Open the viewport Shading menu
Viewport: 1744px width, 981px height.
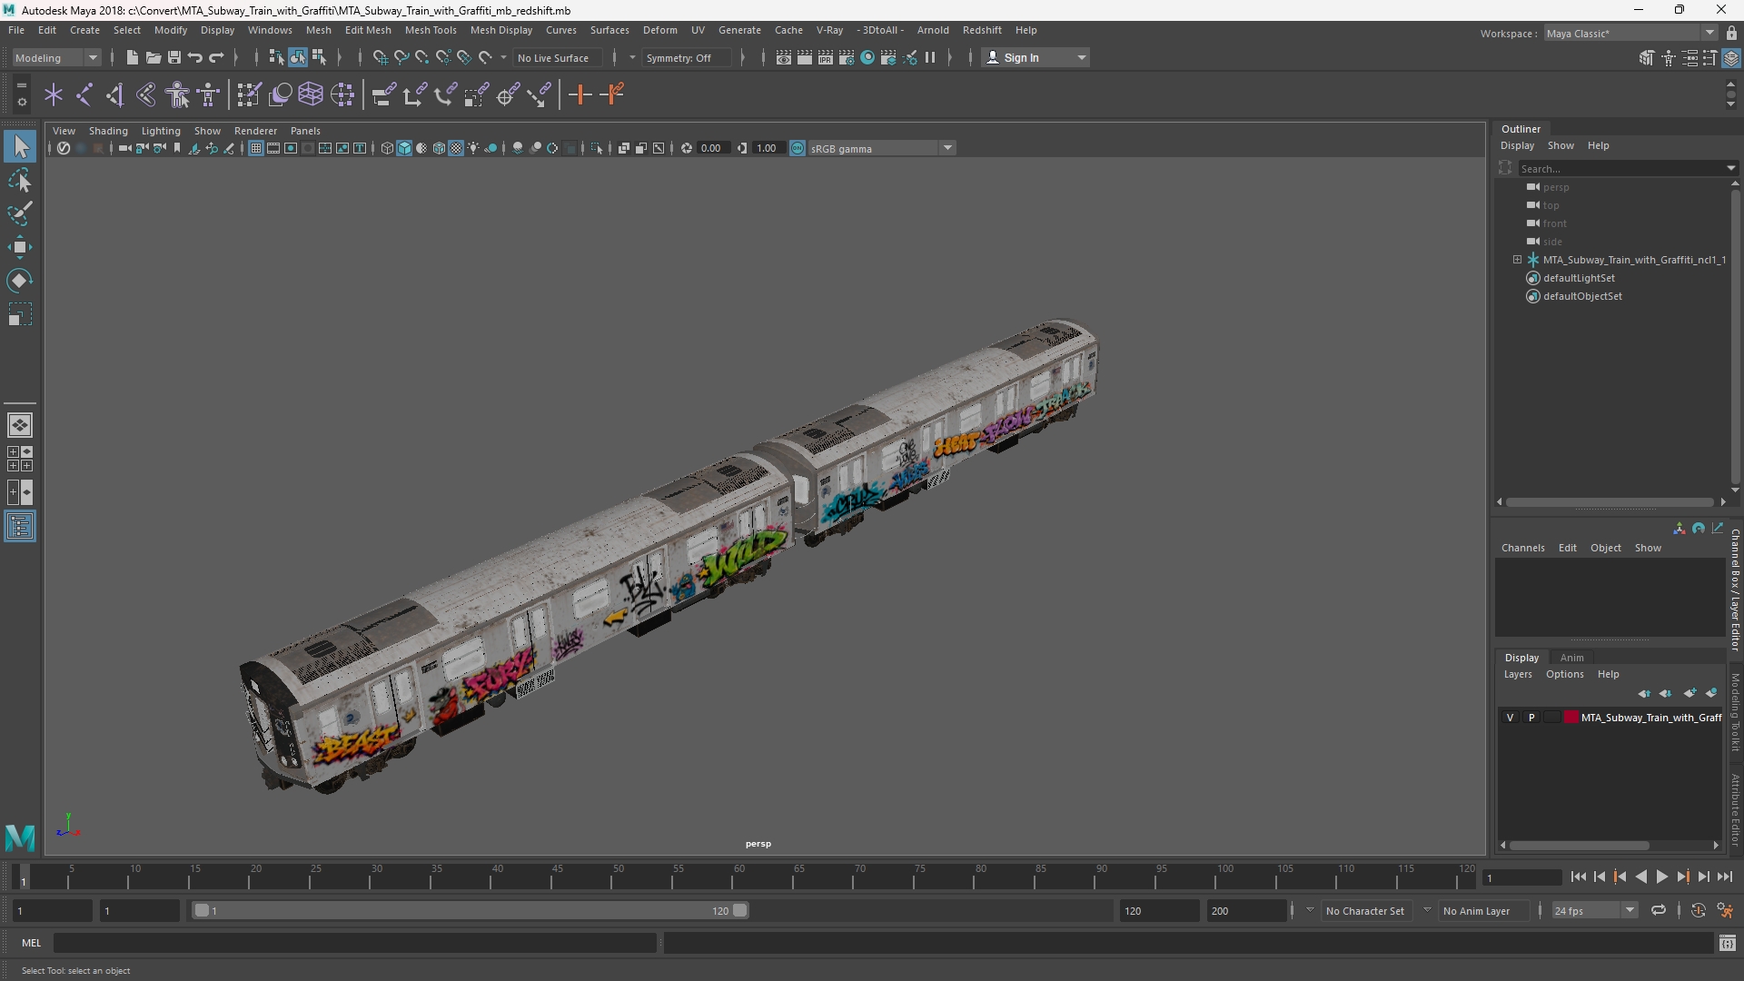point(108,131)
